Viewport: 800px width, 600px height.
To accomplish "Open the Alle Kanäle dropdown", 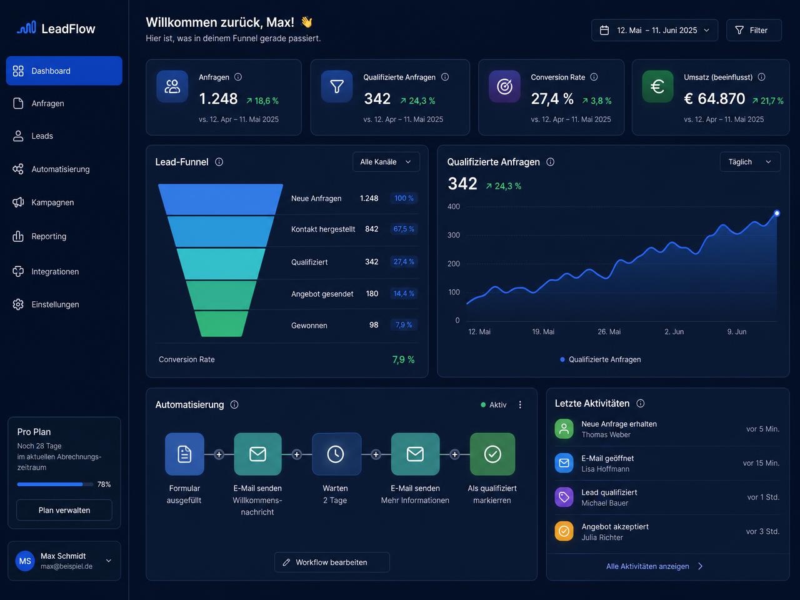I will pyautogui.click(x=386, y=162).
